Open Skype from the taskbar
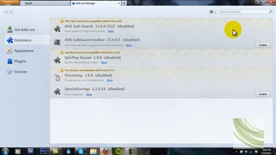Screen dimensions: 276x155 tap(81, 151)
